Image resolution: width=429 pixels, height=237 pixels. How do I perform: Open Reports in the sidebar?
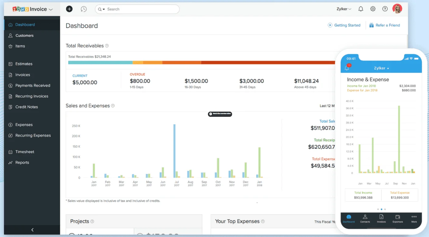click(32, 163)
